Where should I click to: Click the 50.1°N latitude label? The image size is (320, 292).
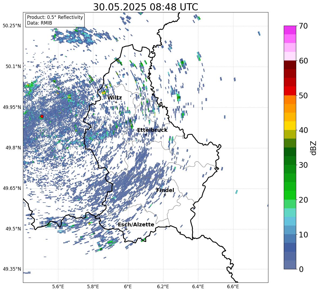[13, 66]
